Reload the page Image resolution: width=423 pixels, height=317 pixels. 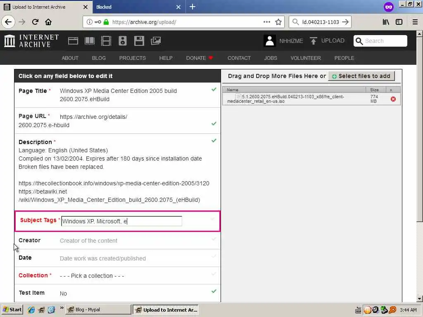tap(35, 22)
